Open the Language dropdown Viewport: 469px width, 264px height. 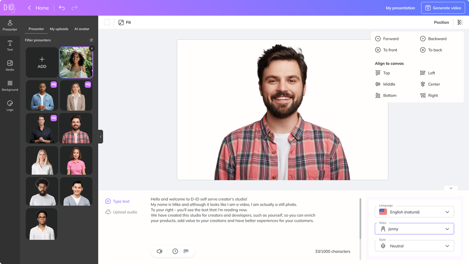point(414,212)
